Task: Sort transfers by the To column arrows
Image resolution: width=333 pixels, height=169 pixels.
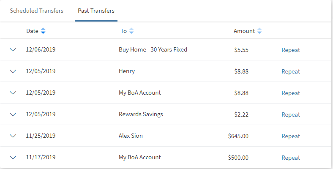Action: 131,31
